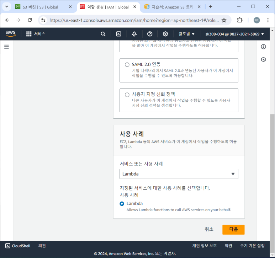275x258 pixels.
Task: Click the 사용 사례 section heading
Action: (x=132, y=134)
